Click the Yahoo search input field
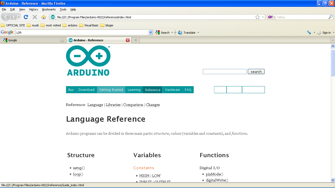 [x=302, y=17]
